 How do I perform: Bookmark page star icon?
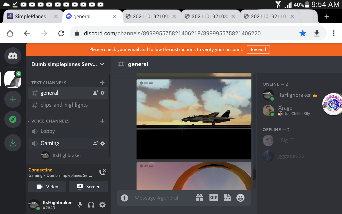pyautogui.click(x=303, y=33)
